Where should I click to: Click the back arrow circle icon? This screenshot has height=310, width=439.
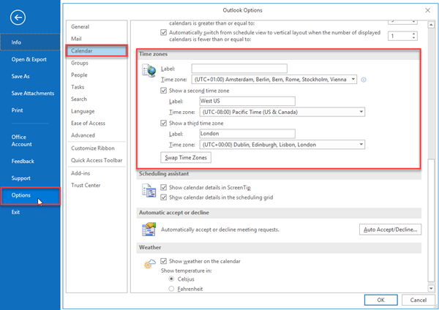[18, 18]
